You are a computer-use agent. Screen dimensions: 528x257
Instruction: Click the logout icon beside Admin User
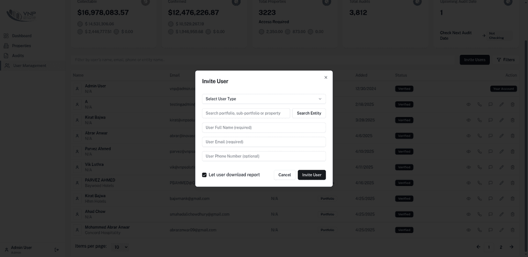coord(57,250)
